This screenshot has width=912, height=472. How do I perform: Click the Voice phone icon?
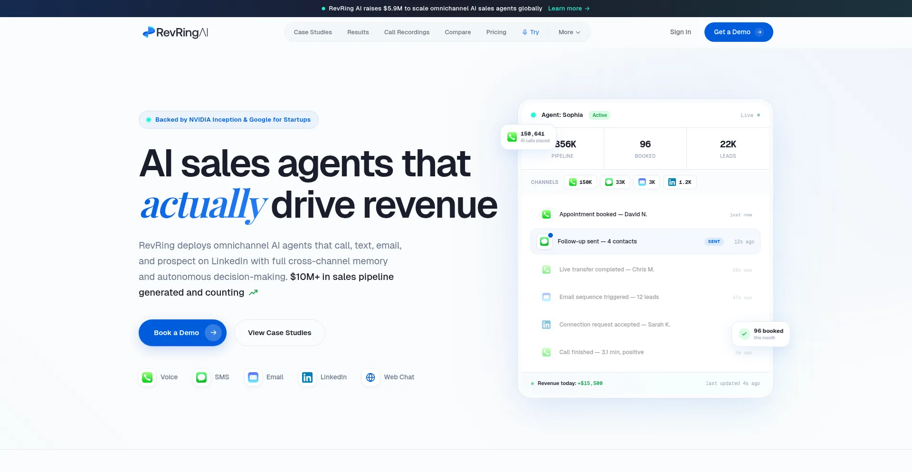pyautogui.click(x=147, y=377)
